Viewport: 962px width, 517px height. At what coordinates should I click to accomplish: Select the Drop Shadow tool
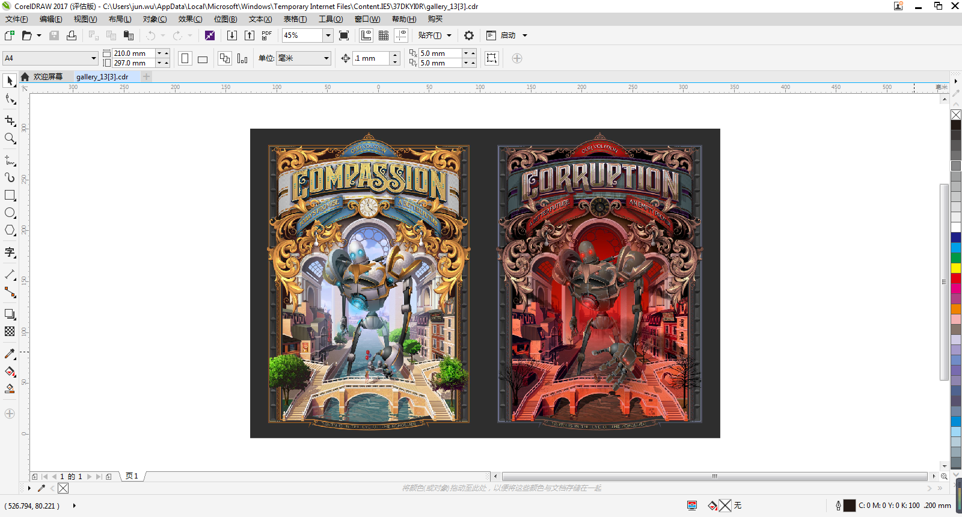[10, 314]
